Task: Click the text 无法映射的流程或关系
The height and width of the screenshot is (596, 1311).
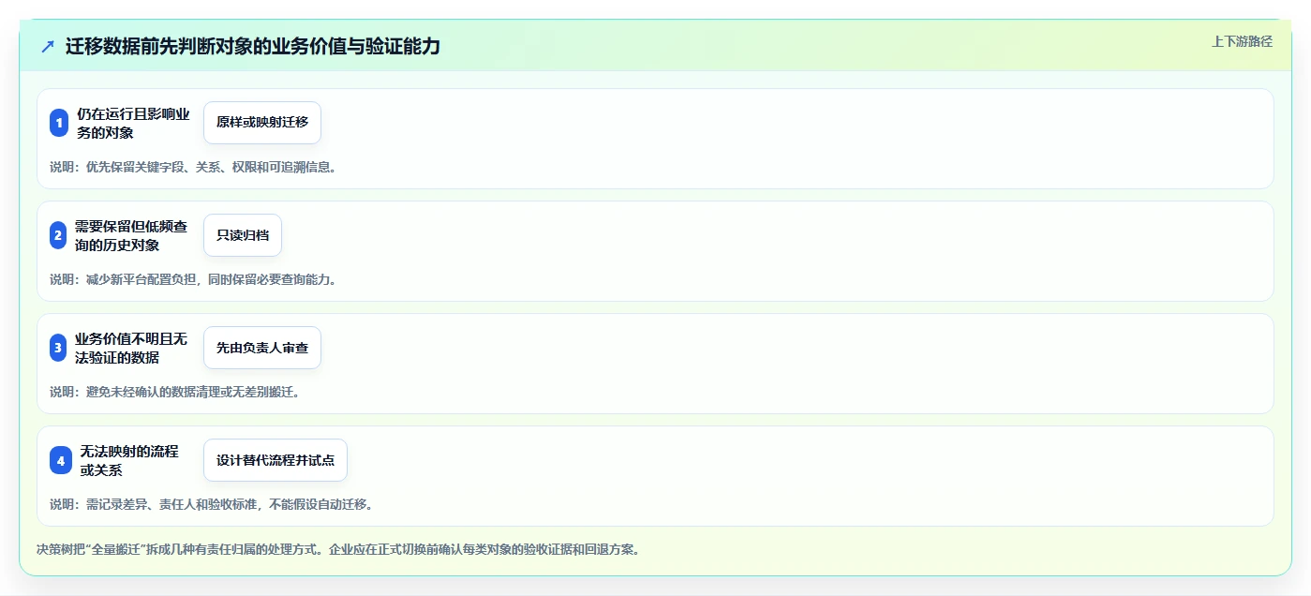Action: pos(129,460)
